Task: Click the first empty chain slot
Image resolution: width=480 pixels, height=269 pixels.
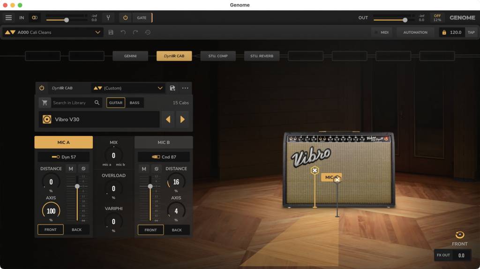Action: pos(43,56)
